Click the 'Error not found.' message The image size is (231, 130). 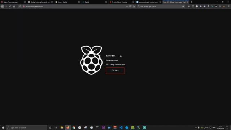pyautogui.click(x=112, y=60)
